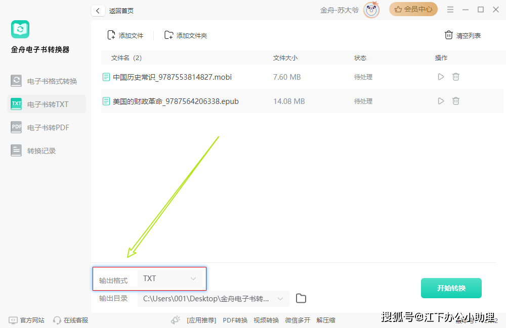
Task: Open the PDF转换 recommended app link
Action: point(235,320)
